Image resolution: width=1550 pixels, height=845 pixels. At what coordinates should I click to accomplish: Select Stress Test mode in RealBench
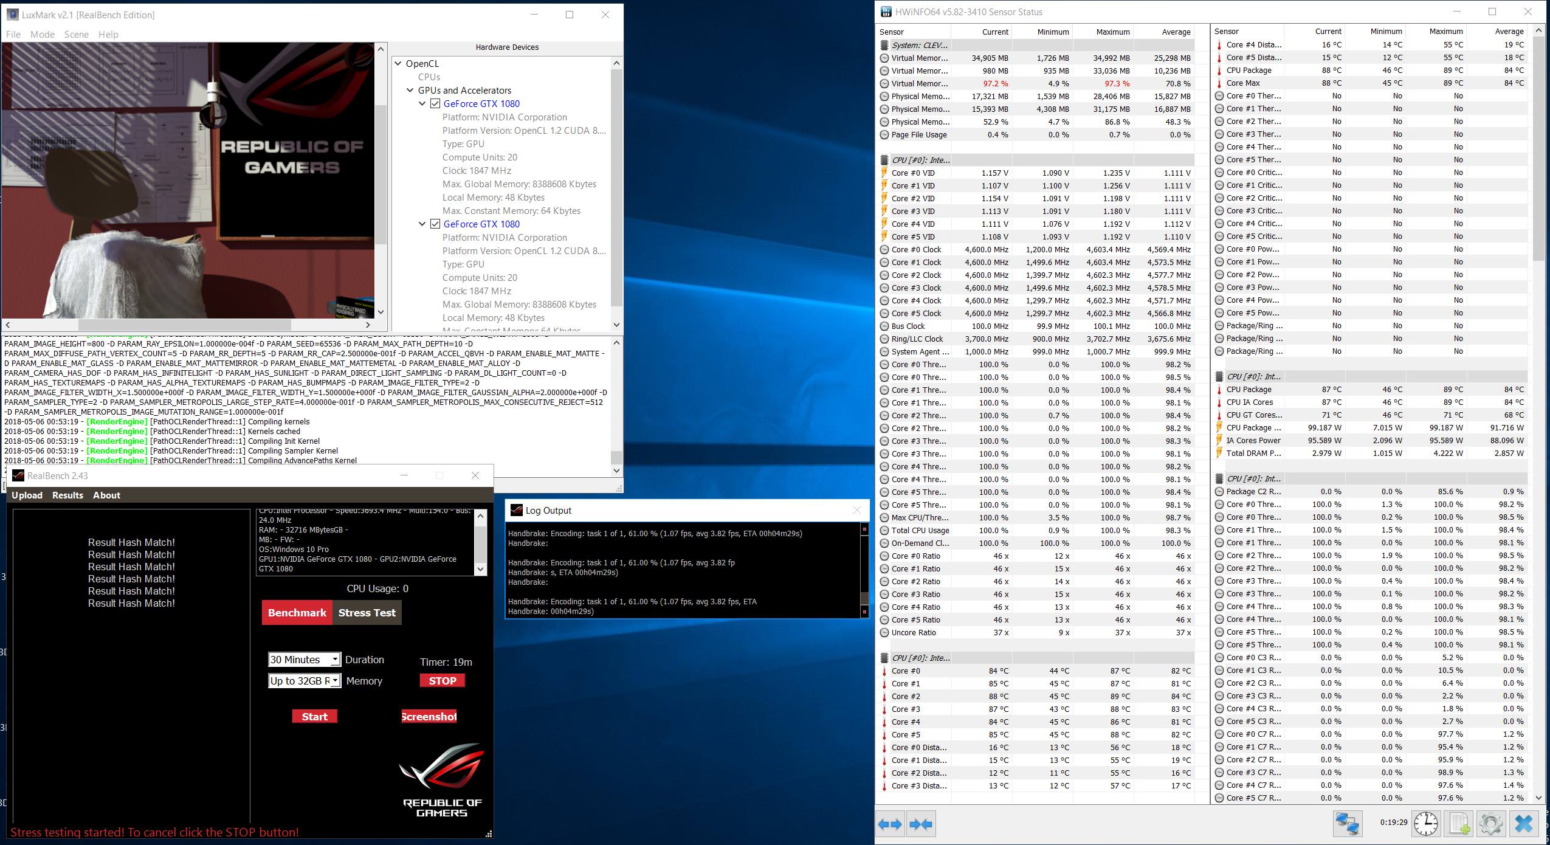coord(367,612)
